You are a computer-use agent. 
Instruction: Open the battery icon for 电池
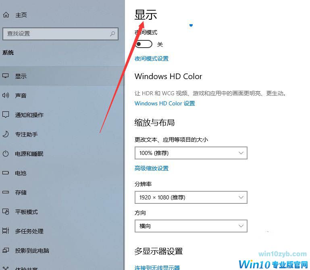point(6,173)
